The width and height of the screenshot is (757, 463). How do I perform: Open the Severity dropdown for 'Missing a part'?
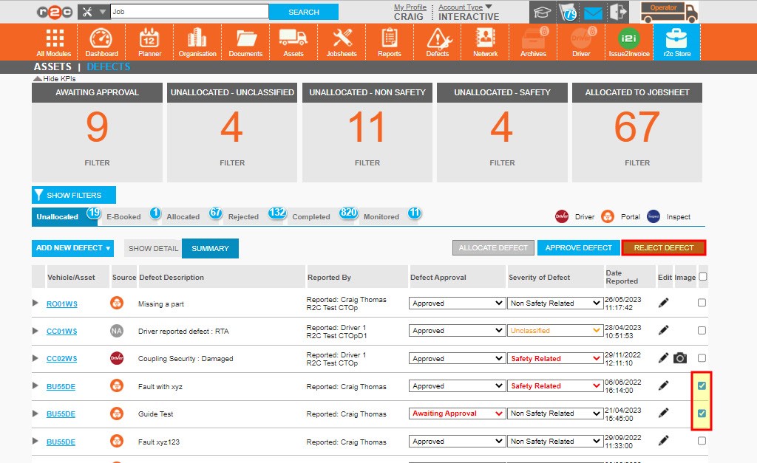(x=555, y=302)
